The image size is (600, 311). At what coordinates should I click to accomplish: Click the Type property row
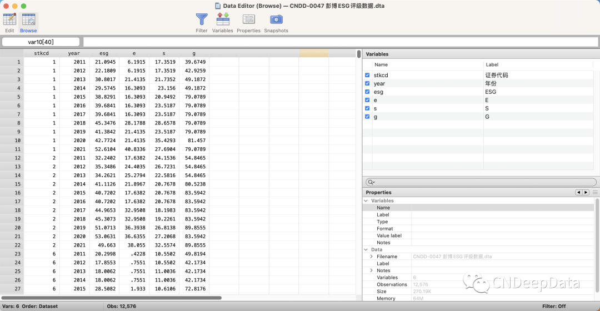tap(478, 222)
